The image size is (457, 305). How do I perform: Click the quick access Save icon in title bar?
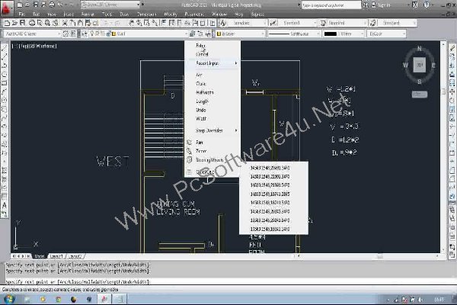click(x=35, y=5)
